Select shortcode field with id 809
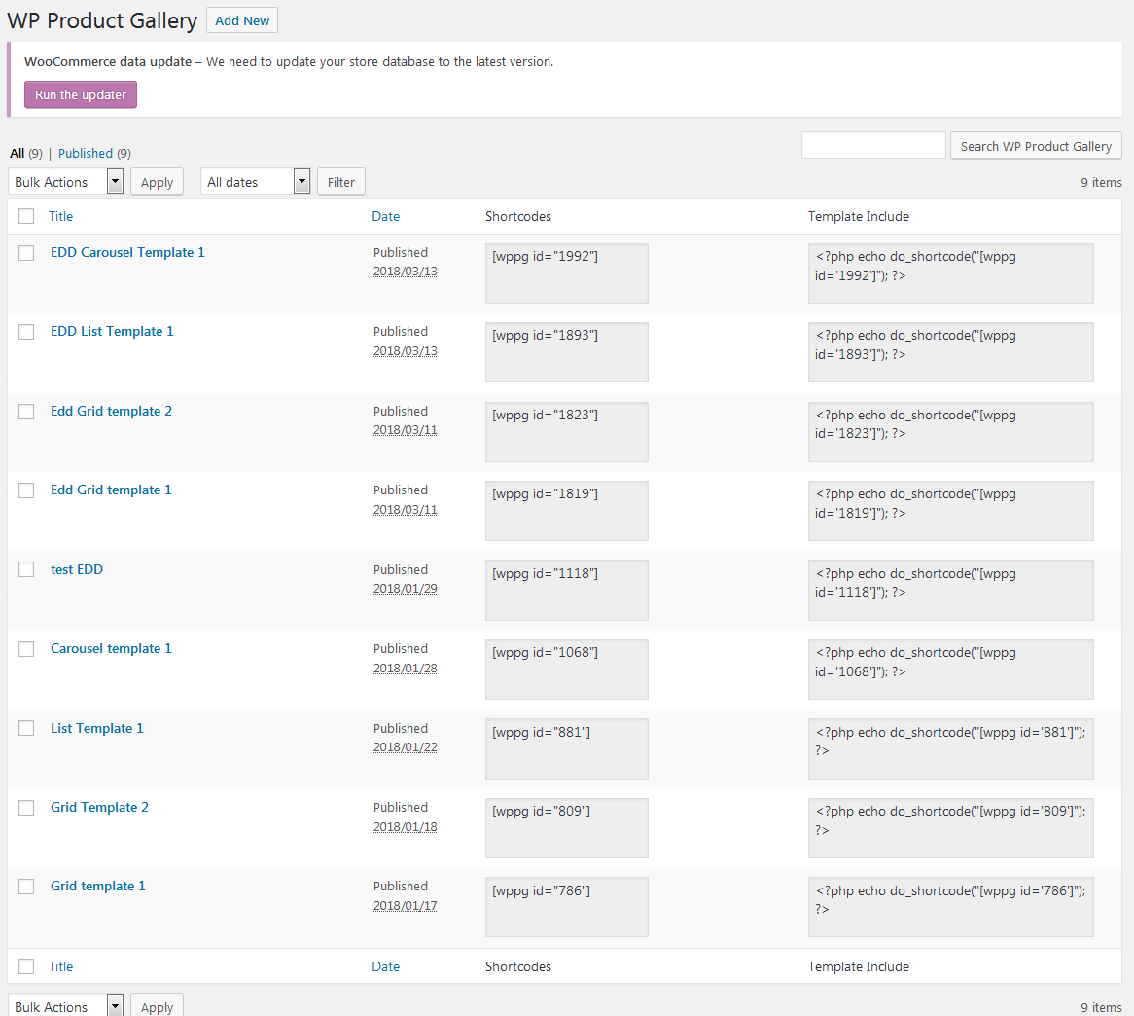 click(x=566, y=827)
